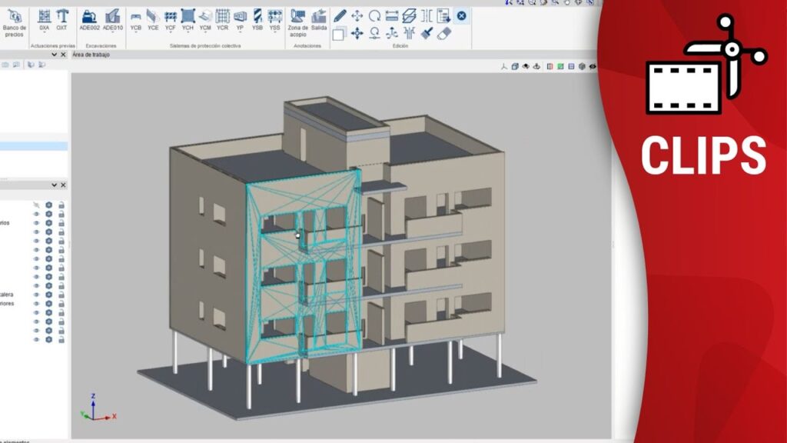Close the upper left side panel
Image resolution: width=787 pixels, height=443 pixels.
63,55
